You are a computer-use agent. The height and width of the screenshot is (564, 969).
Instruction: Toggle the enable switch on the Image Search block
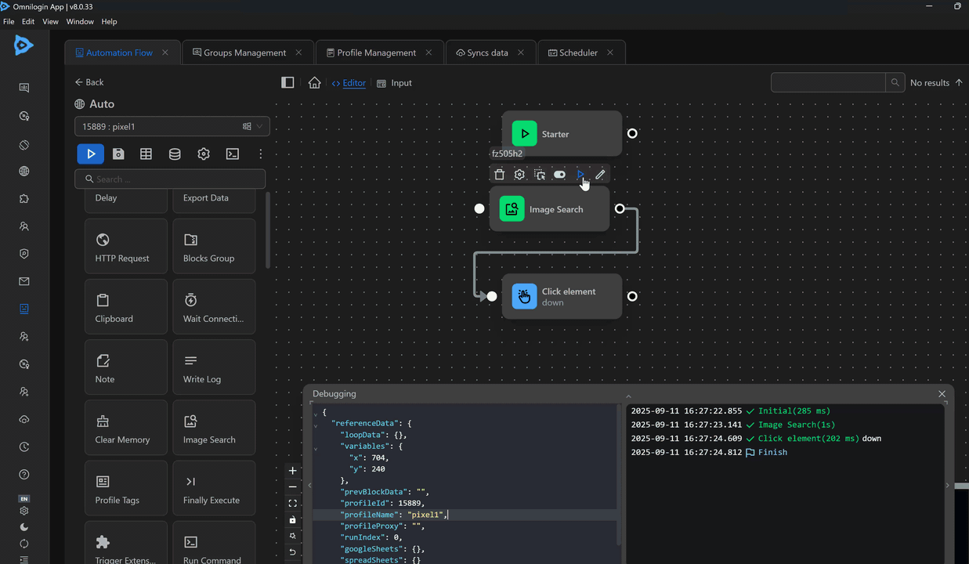coord(559,175)
